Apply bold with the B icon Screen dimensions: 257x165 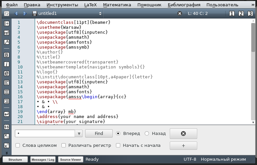(x=7, y=55)
